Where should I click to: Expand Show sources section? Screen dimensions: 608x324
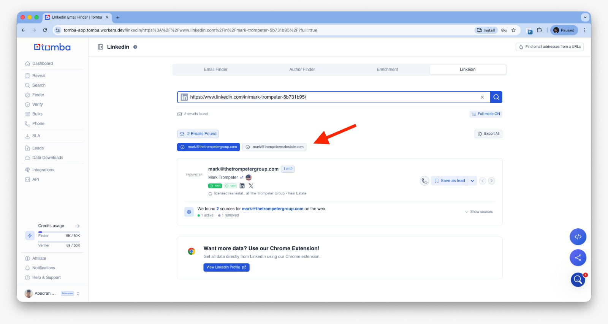pos(479,212)
